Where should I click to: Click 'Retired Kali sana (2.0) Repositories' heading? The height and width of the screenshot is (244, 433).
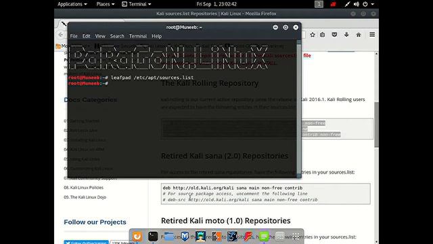click(225, 156)
